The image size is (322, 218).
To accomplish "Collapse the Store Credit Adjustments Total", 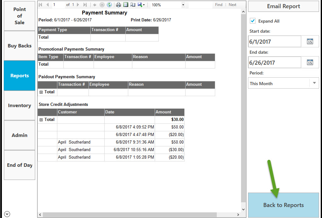I will coord(41,119).
